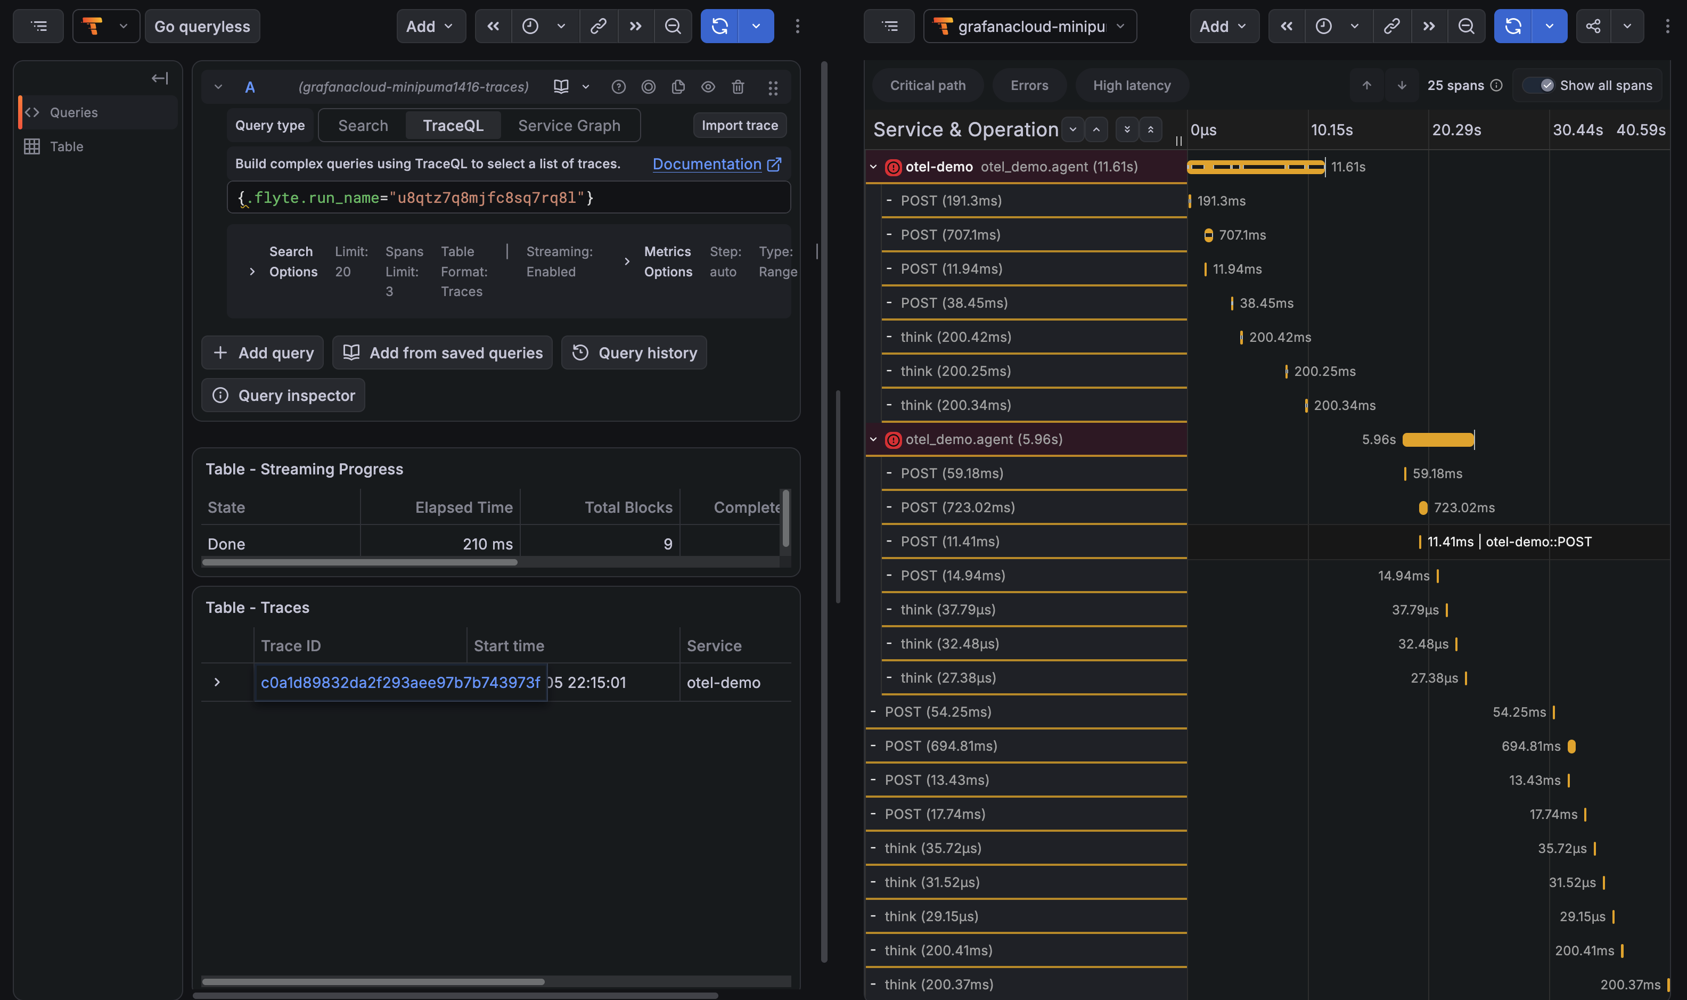The height and width of the screenshot is (1000, 1687).
Task: Expand Search Options section
Action: pos(252,272)
